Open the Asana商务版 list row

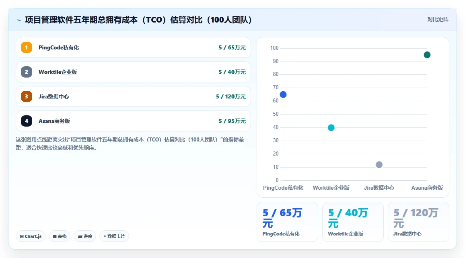click(133, 121)
